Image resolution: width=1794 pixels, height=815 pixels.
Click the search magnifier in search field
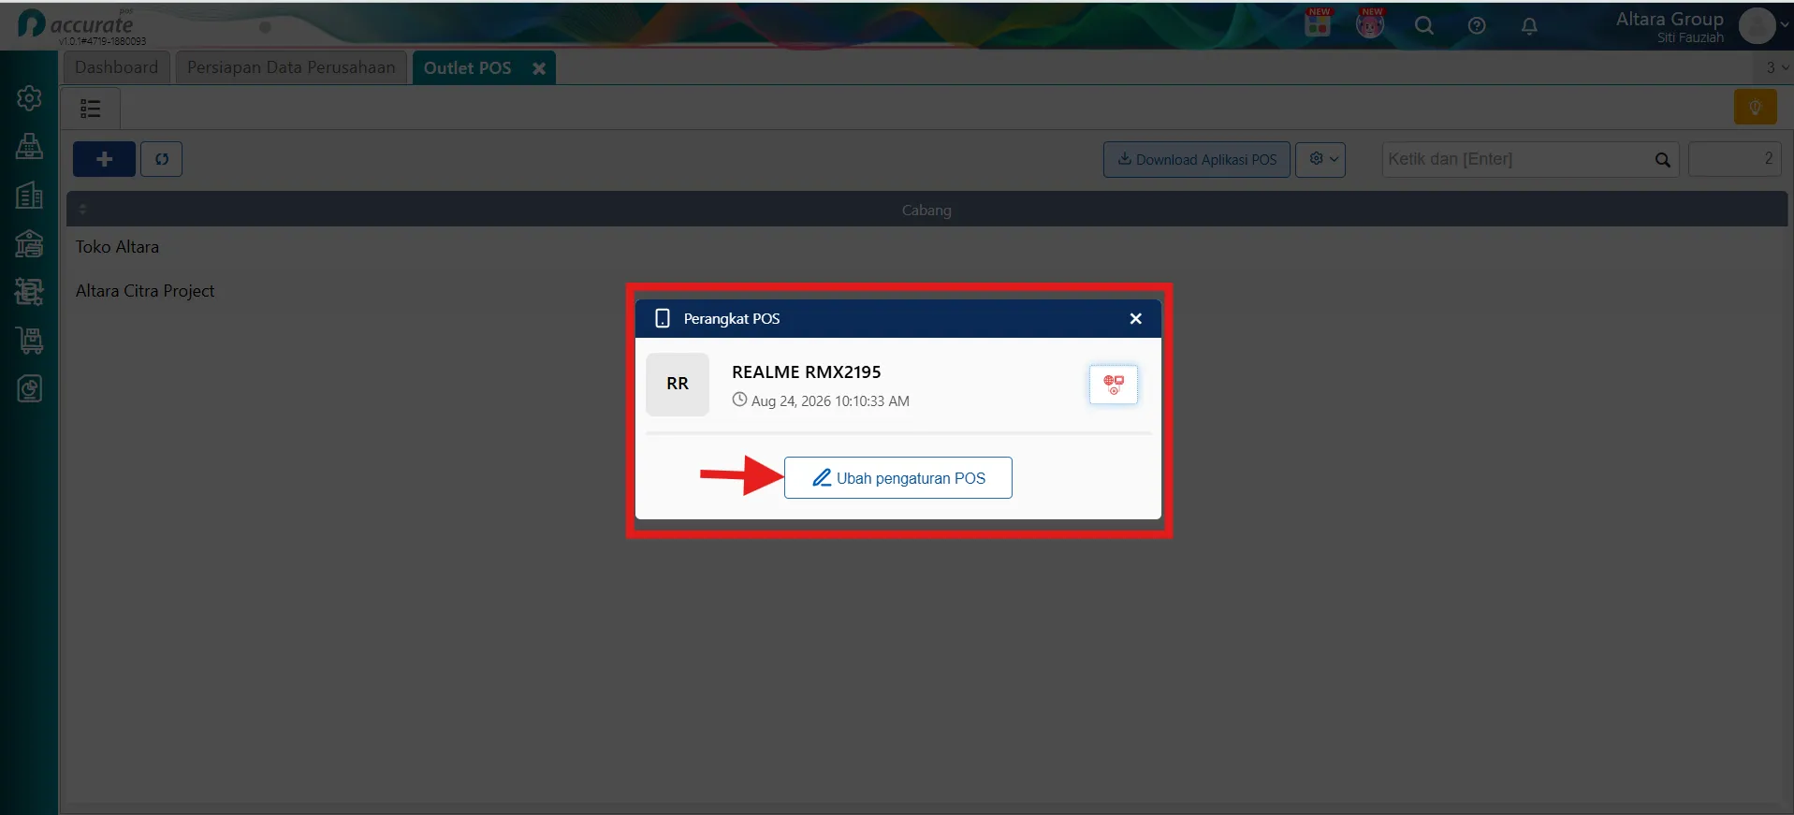coord(1662,160)
